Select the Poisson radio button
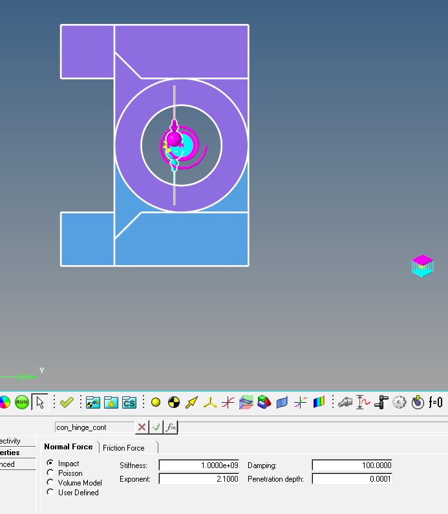 pyautogui.click(x=50, y=473)
